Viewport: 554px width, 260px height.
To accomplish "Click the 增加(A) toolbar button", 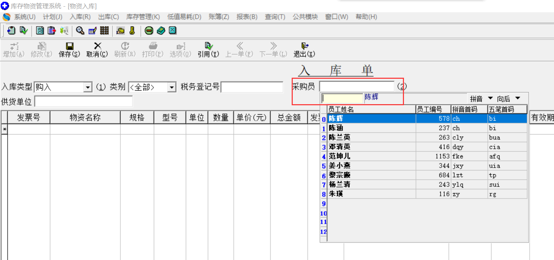I will (14, 50).
